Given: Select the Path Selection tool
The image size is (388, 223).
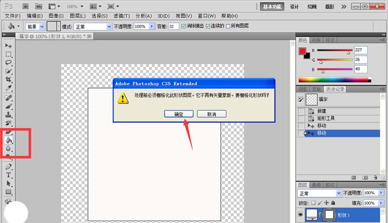Looking at the screenshot, I should [x=8, y=184].
